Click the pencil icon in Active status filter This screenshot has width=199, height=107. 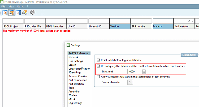coord(189,21)
